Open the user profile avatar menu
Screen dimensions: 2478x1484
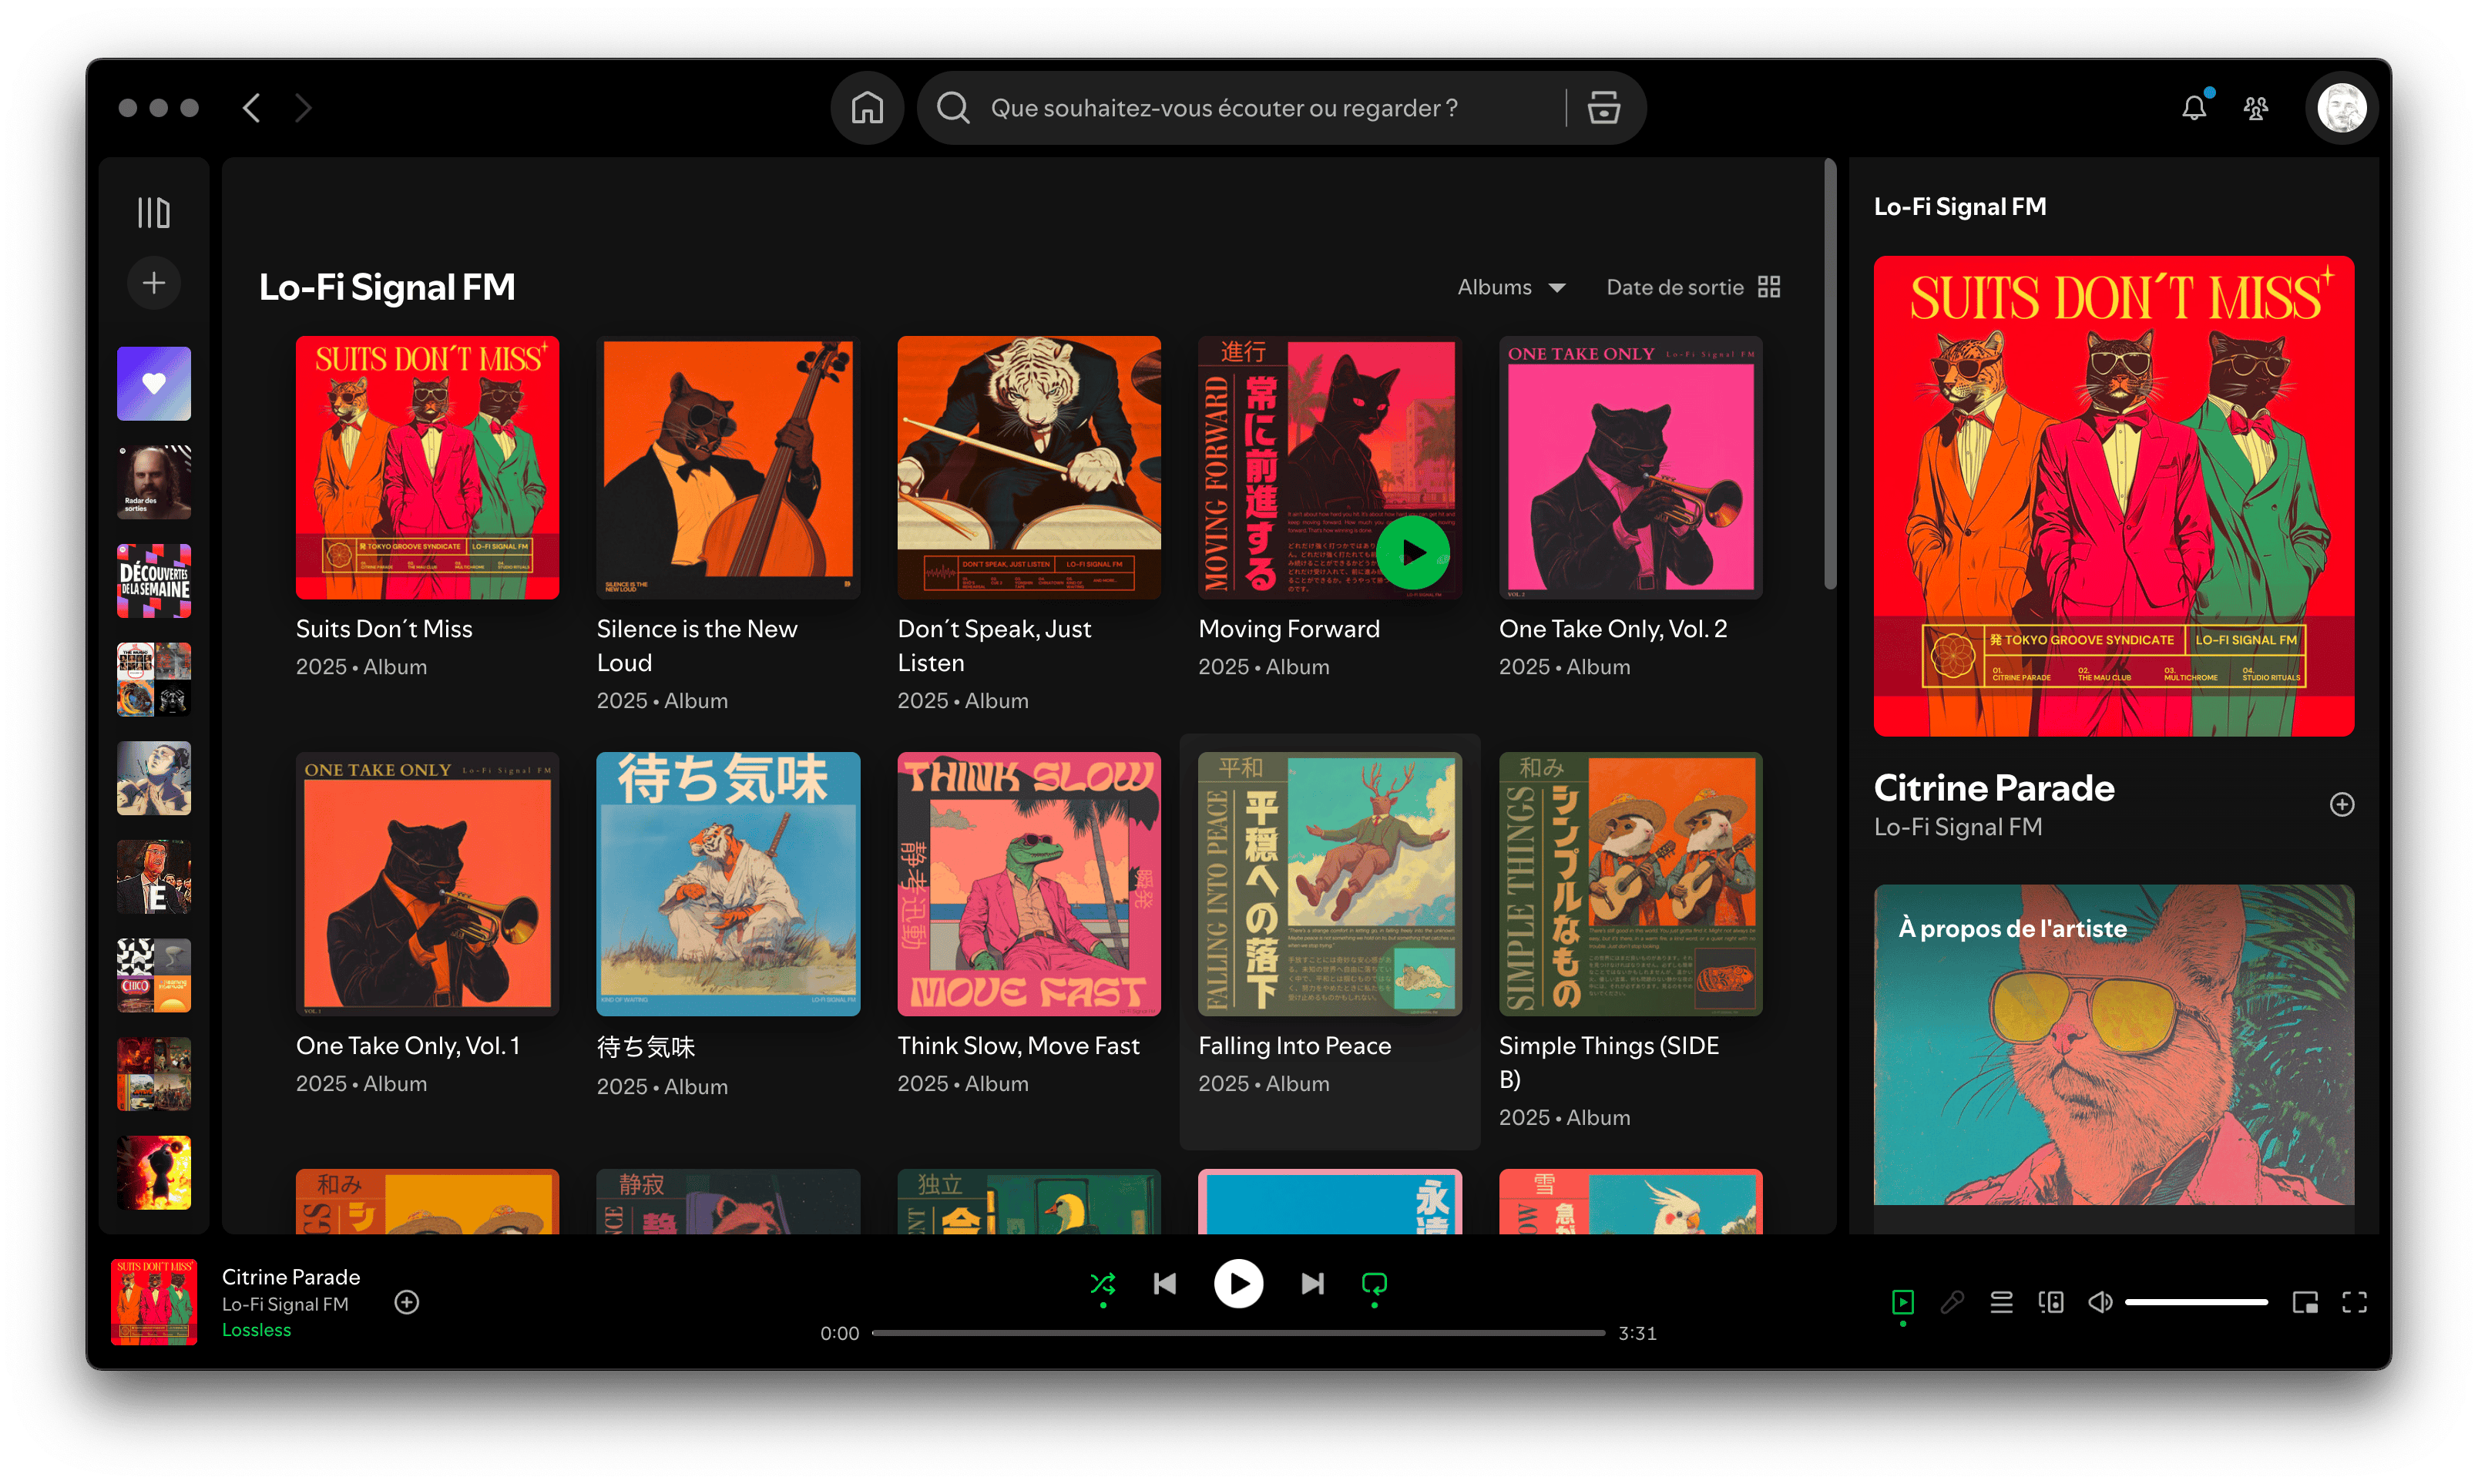click(x=2341, y=108)
